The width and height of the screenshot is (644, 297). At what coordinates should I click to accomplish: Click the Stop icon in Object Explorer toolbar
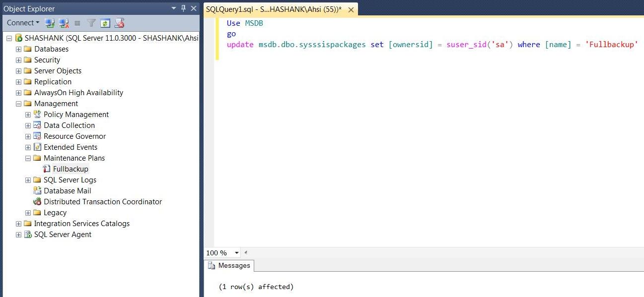pos(77,23)
